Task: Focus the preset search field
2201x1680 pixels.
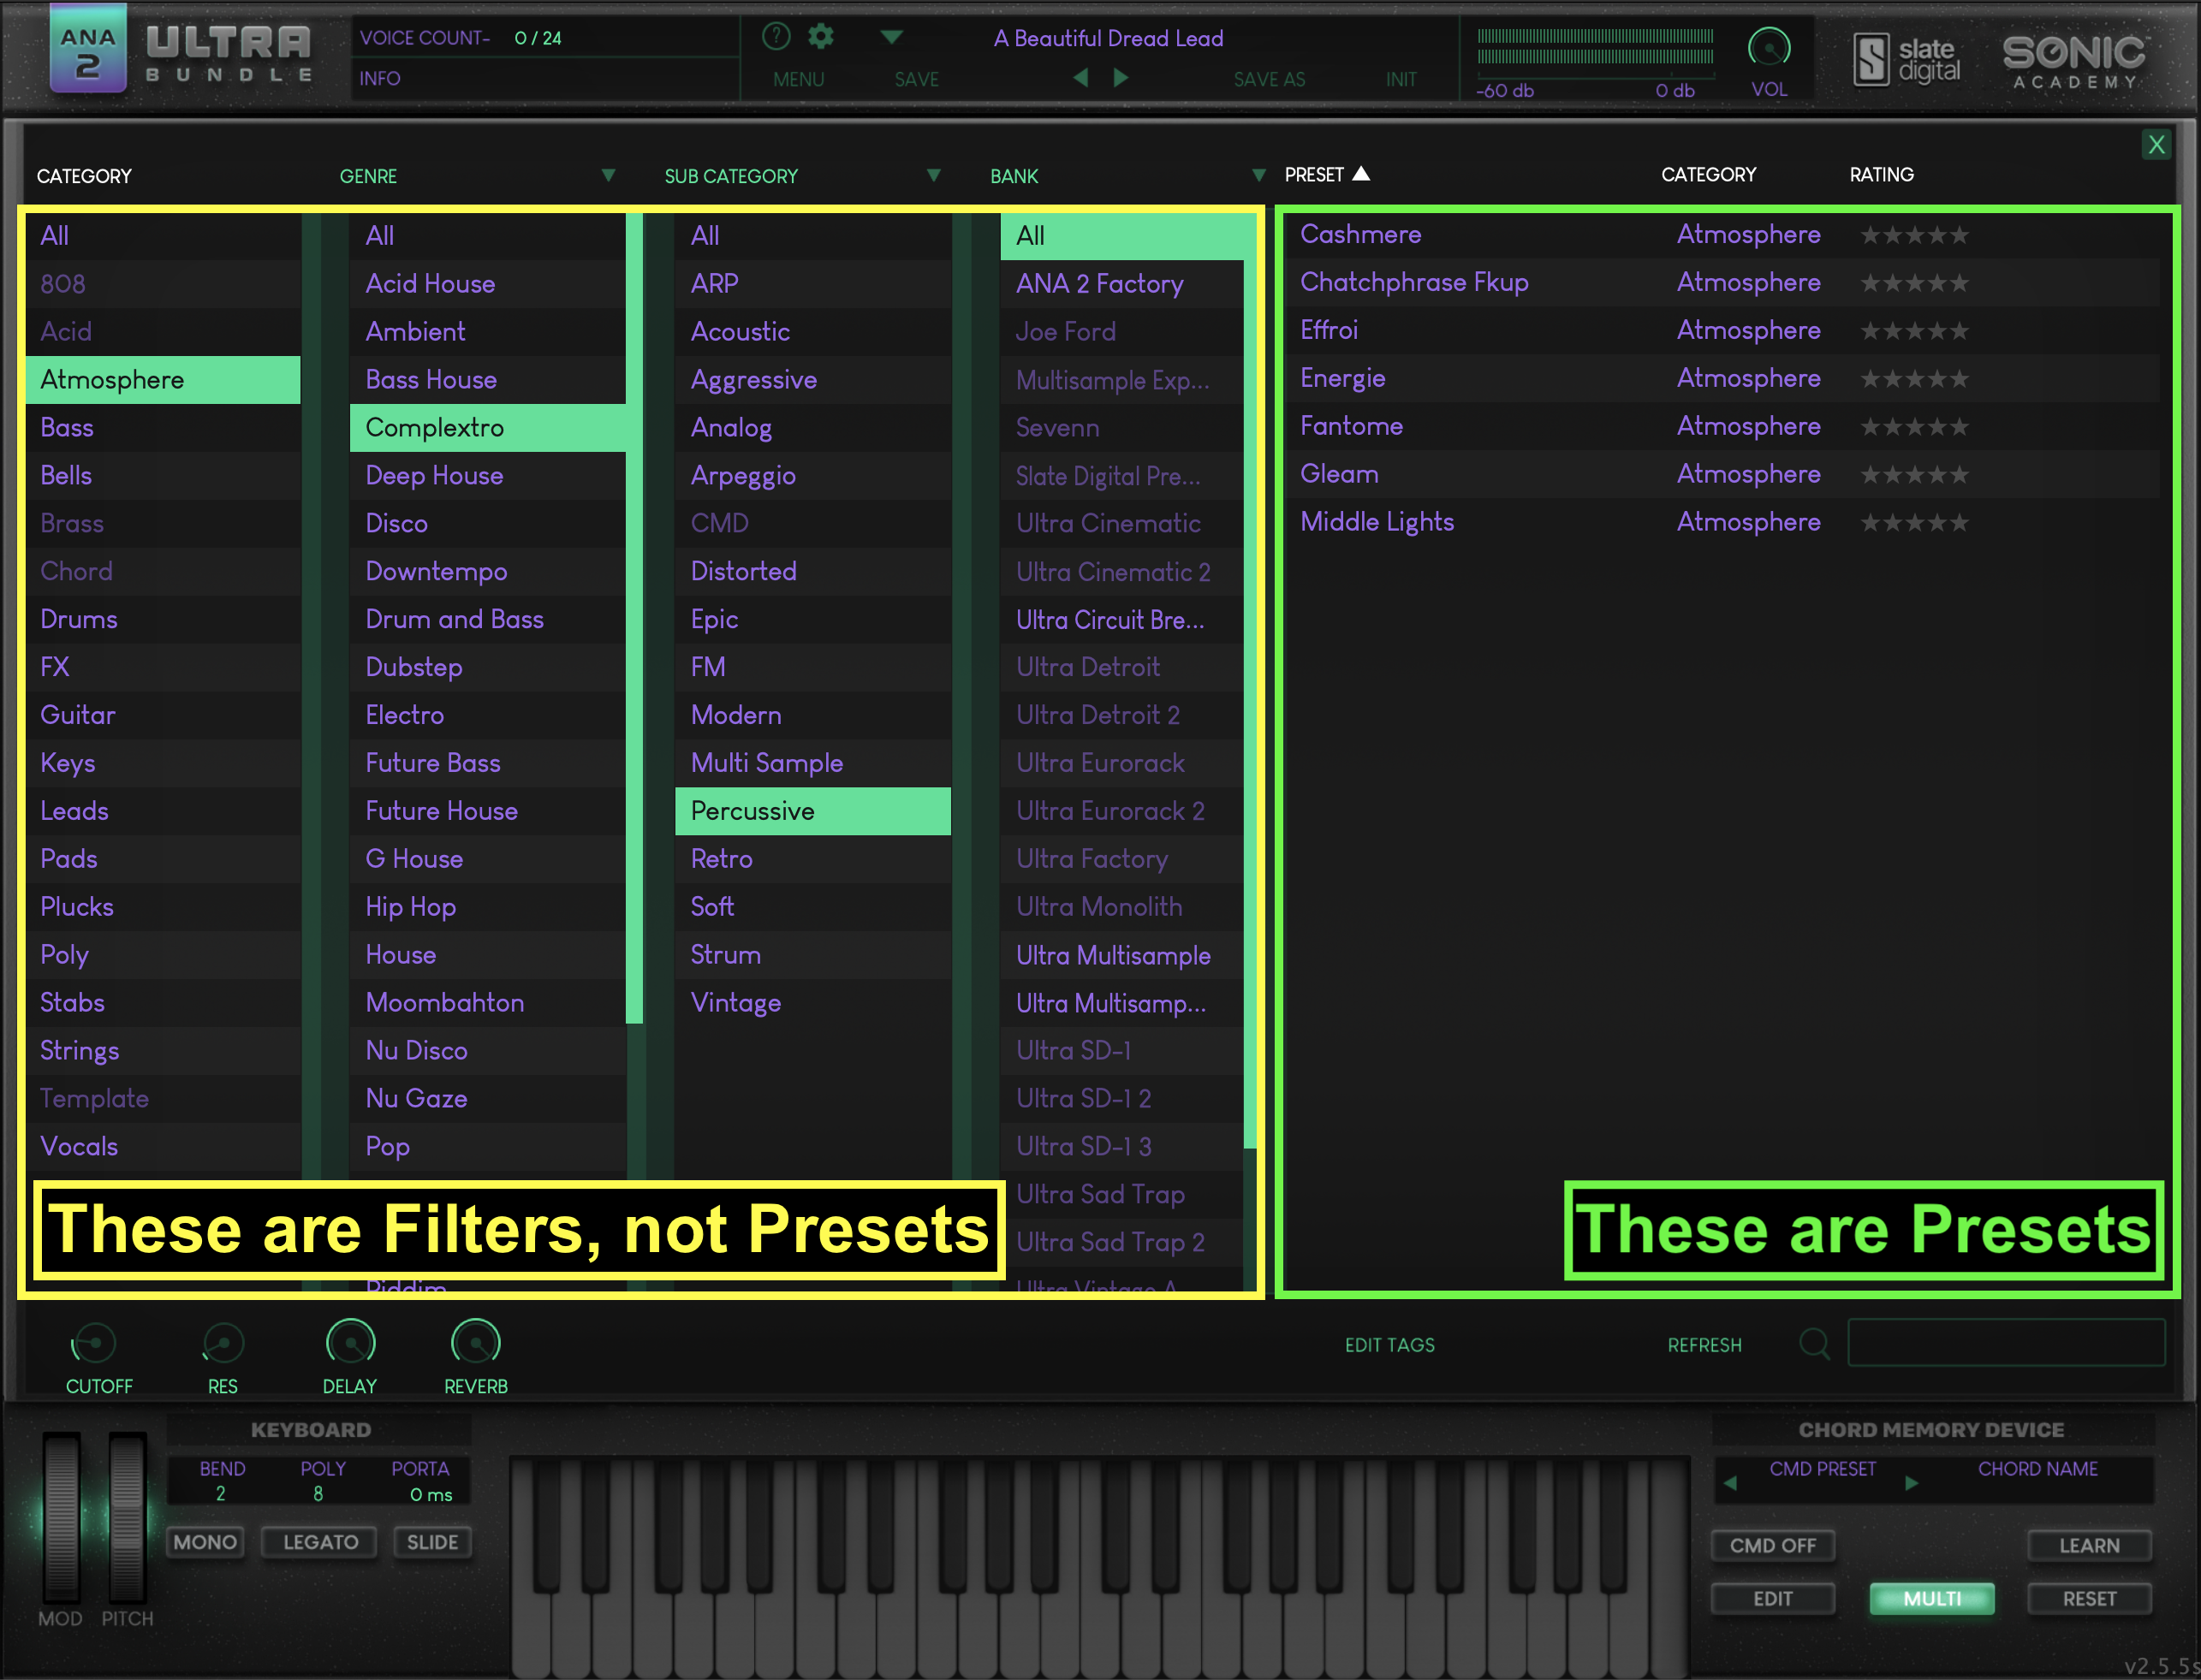Action: (2006, 1342)
